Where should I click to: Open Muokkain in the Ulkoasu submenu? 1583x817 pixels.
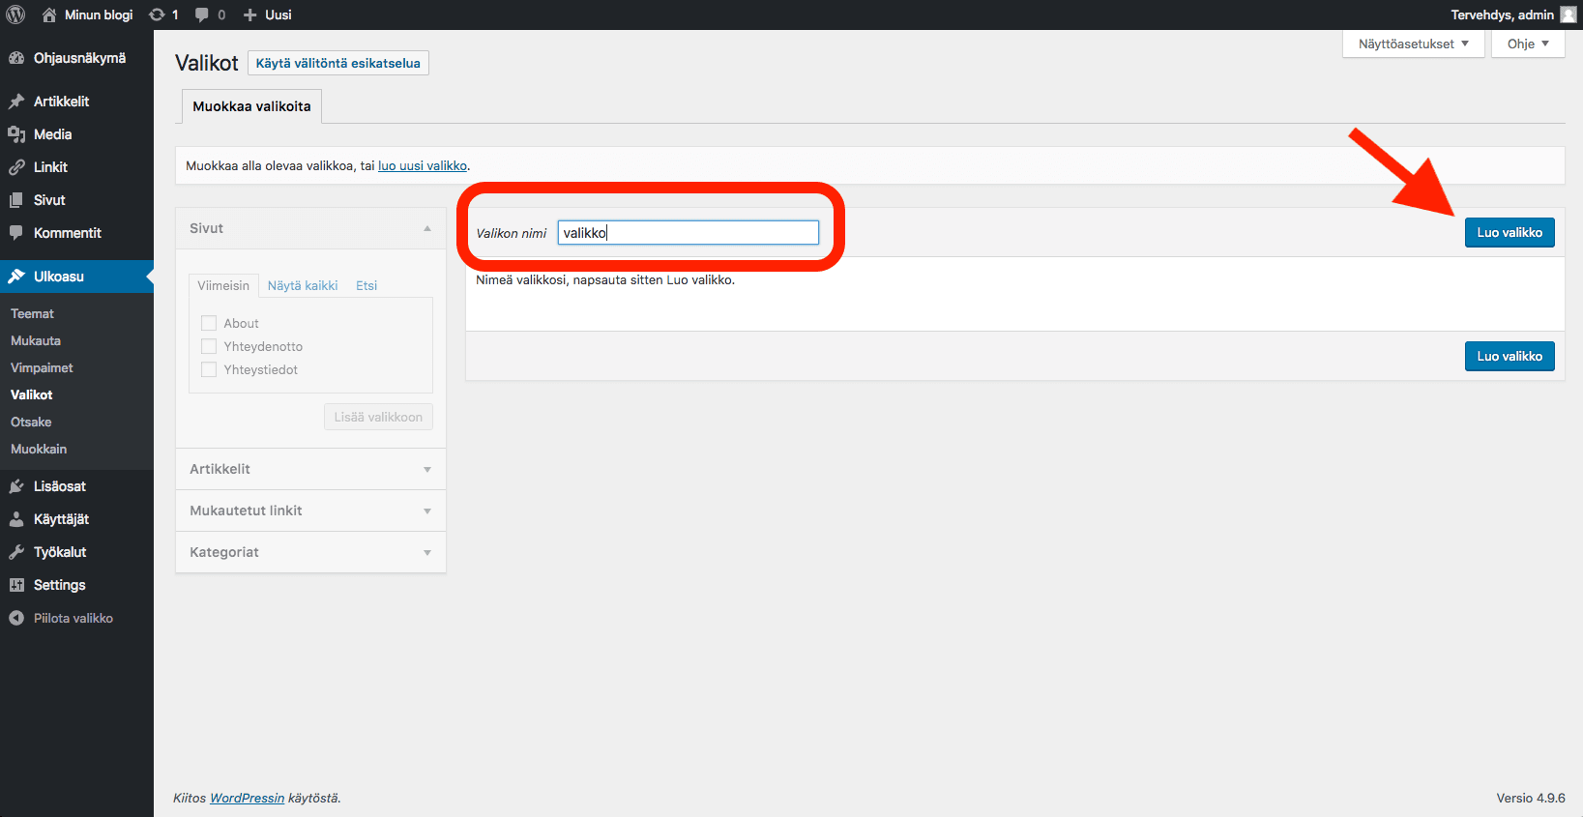coord(39,449)
